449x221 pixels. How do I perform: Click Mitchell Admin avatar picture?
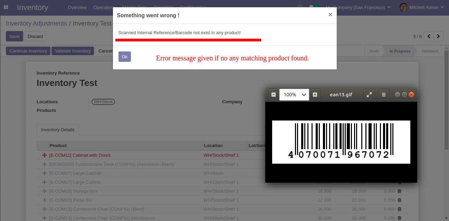(403, 7)
